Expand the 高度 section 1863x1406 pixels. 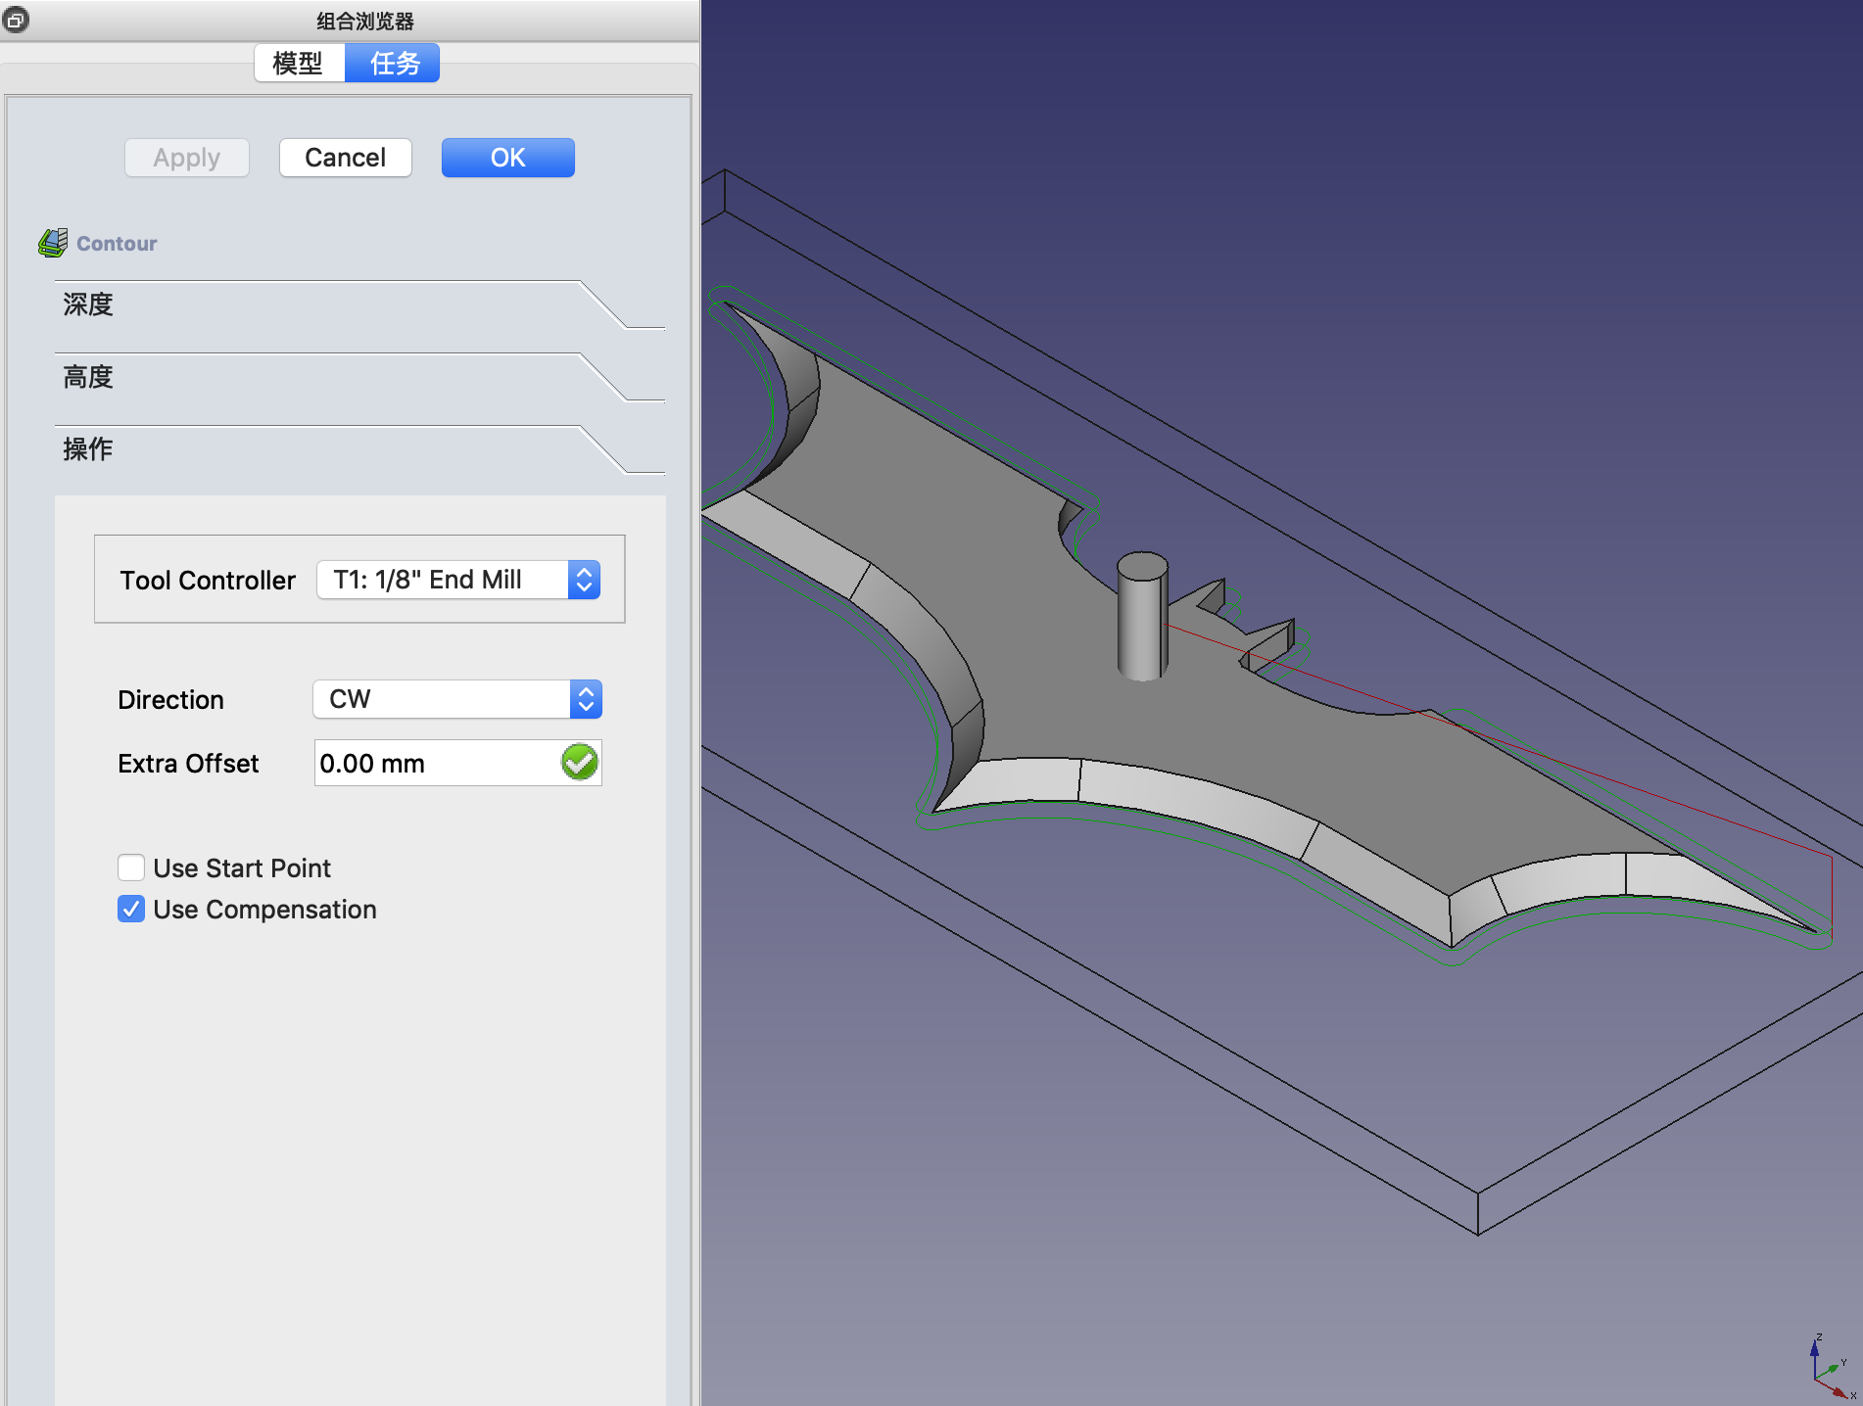(88, 378)
